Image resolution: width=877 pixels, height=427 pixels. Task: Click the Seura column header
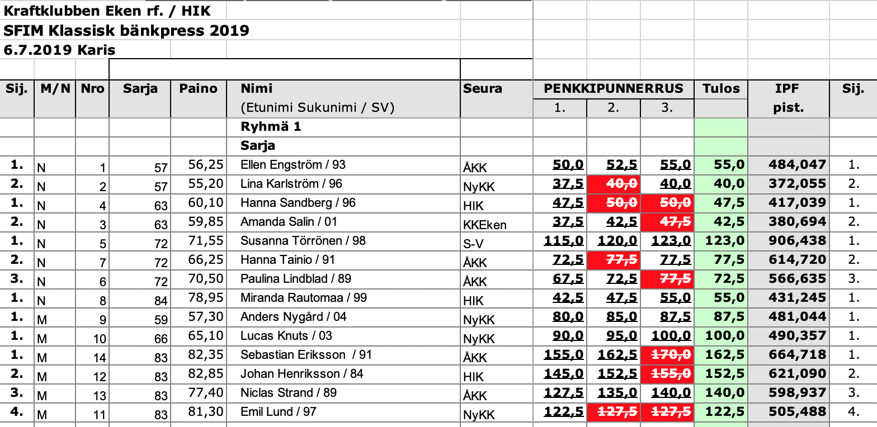(x=483, y=88)
